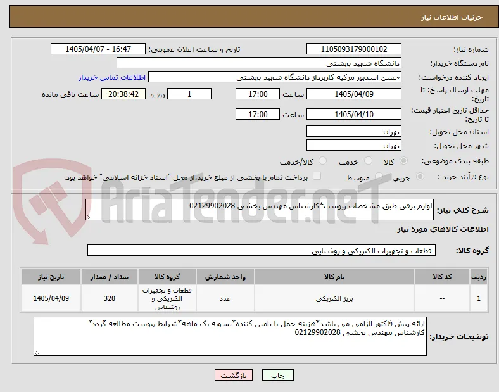This screenshot has height=392, width=499.
Task: Click the row number cell 1
Action: click(478, 298)
